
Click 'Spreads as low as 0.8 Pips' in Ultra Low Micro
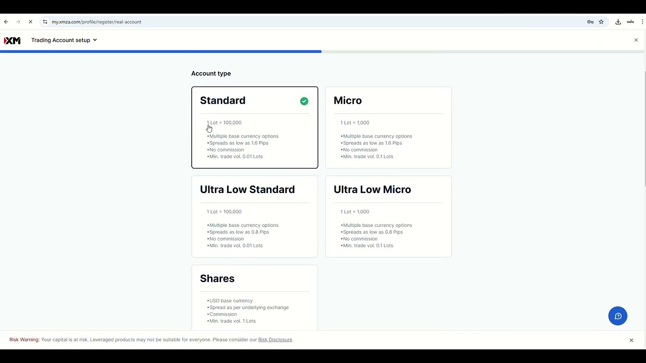click(373, 232)
